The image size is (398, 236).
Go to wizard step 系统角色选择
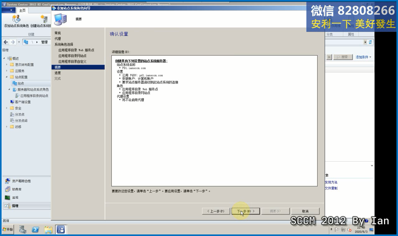point(64,44)
